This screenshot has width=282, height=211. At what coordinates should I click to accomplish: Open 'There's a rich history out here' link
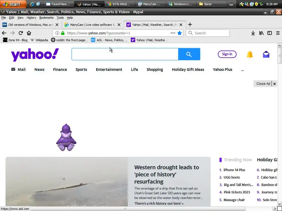(x=159, y=203)
